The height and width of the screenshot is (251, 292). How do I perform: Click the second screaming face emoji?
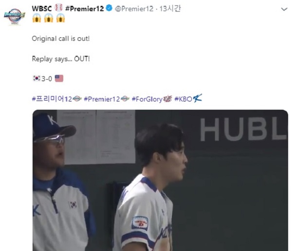[x=49, y=18]
